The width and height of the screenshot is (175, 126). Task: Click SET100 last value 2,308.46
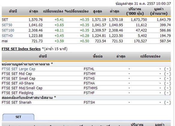click(x=36, y=30)
